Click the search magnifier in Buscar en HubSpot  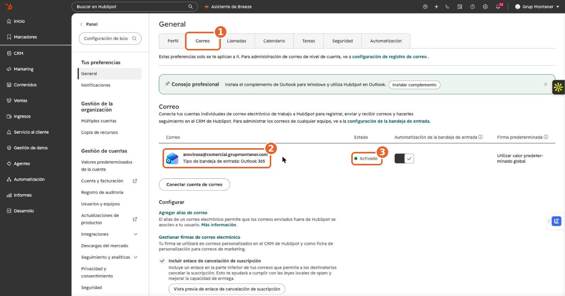coord(191,7)
